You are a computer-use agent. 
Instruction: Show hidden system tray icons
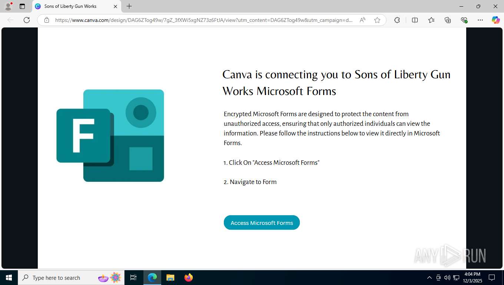(x=430, y=278)
